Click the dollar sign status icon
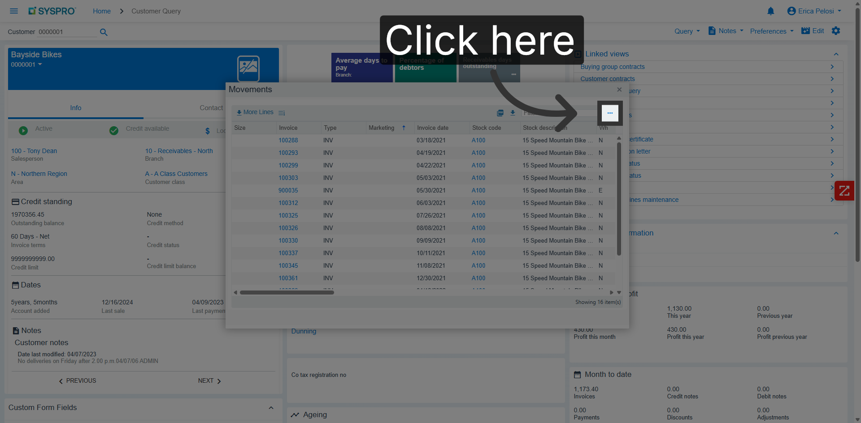This screenshot has width=861, height=423. click(208, 131)
